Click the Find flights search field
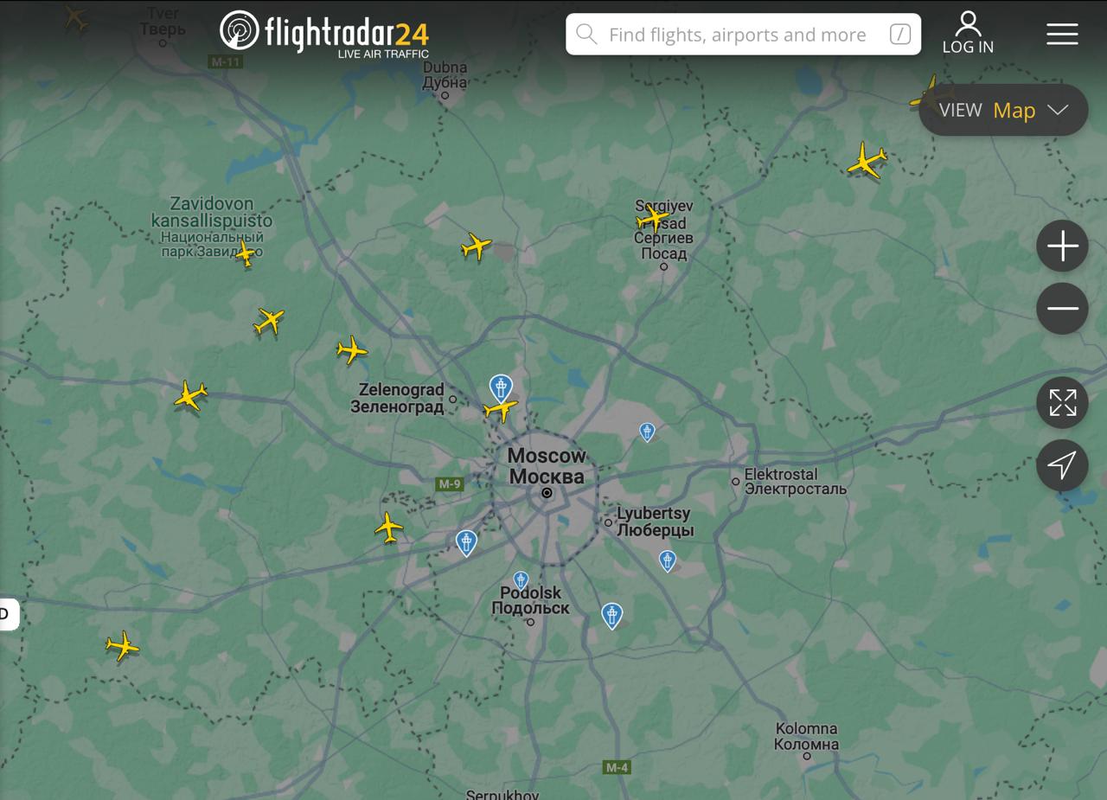 coord(743,35)
